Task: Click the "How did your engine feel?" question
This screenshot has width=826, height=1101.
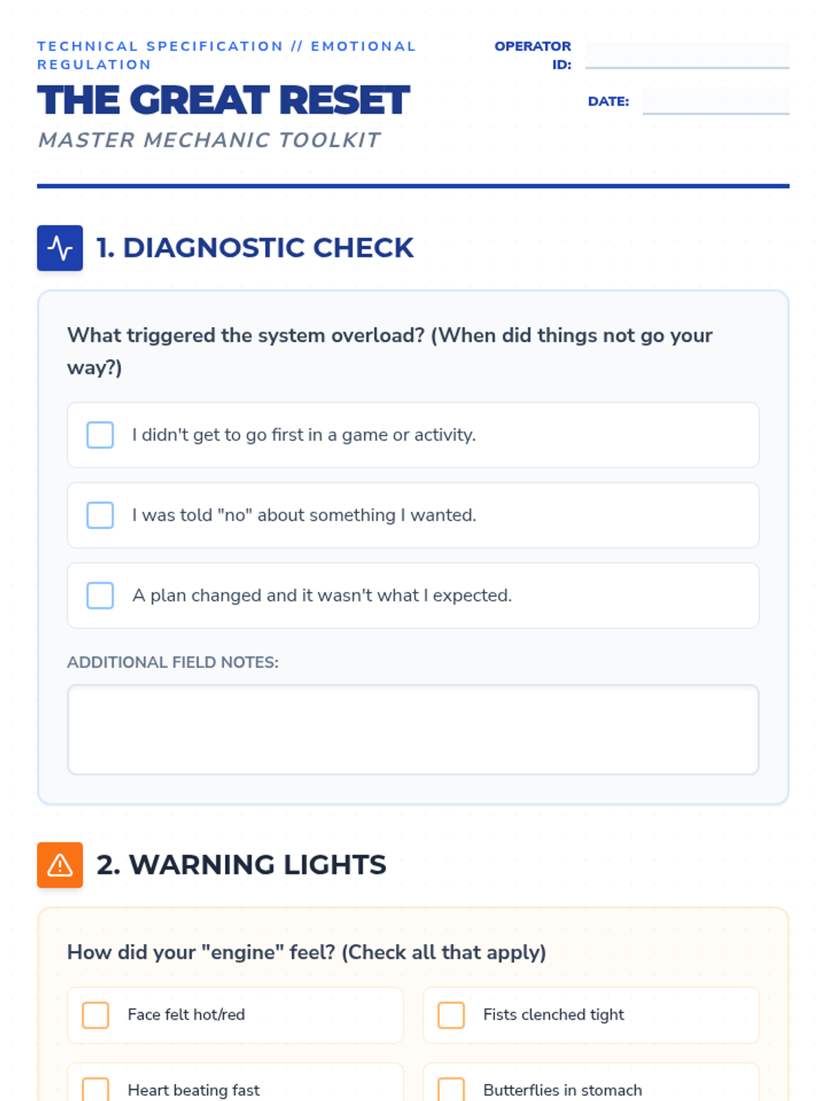Action: pyautogui.click(x=306, y=952)
